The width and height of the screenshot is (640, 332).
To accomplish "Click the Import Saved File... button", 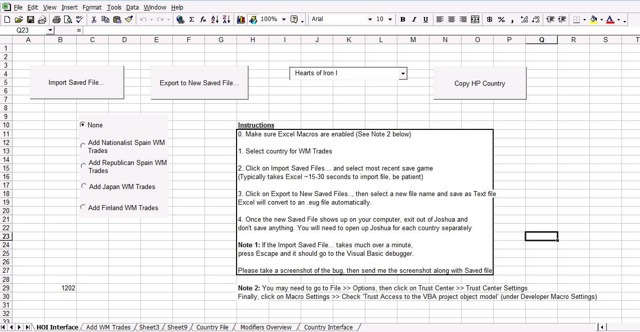I will [x=77, y=83].
